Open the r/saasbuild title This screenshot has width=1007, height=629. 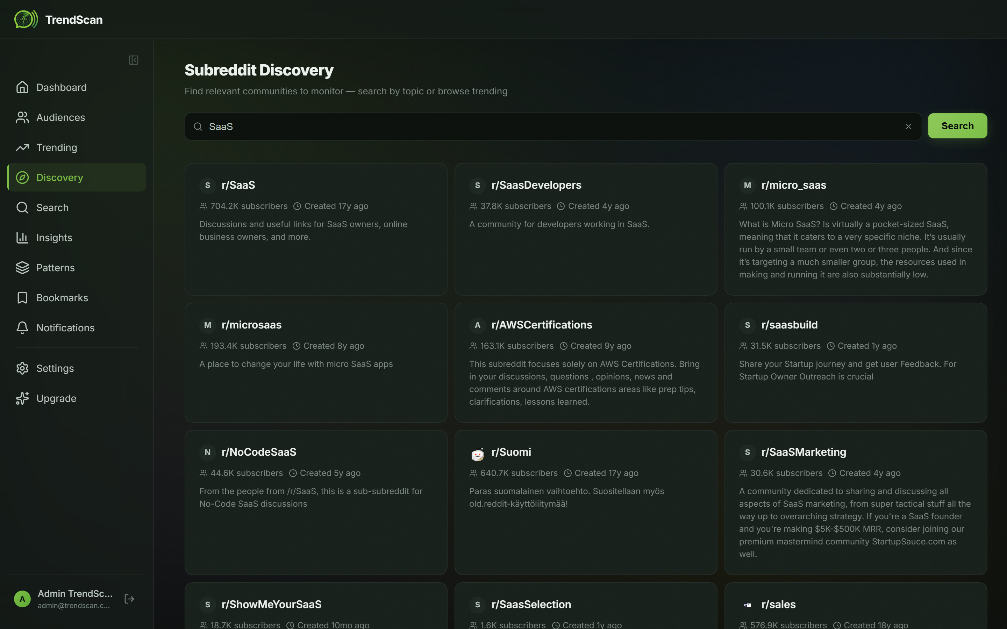[790, 325]
